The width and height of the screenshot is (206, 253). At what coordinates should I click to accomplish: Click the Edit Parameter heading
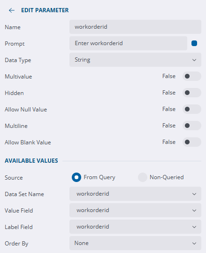tap(45, 10)
